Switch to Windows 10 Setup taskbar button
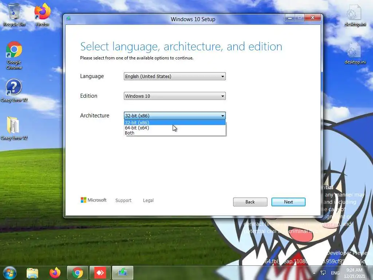The height and width of the screenshot is (280, 373). pos(123,273)
